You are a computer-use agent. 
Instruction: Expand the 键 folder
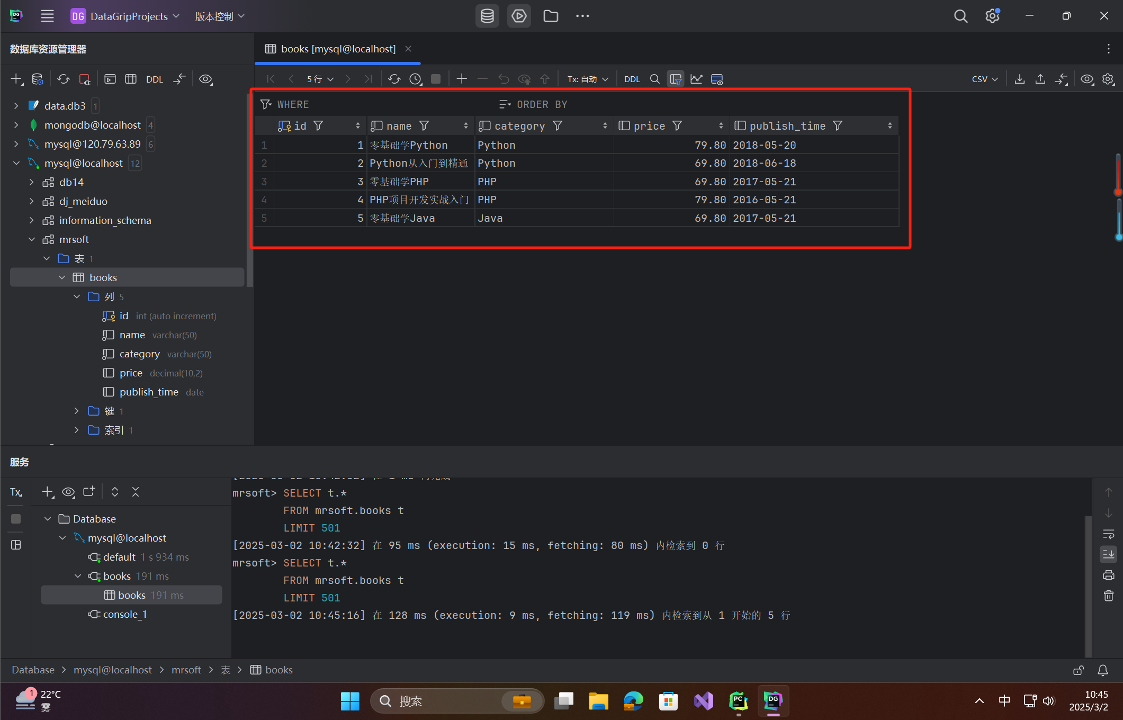click(x=76, y=411)
